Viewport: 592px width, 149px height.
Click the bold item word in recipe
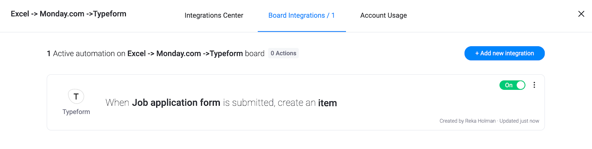(x=327, y=103)
